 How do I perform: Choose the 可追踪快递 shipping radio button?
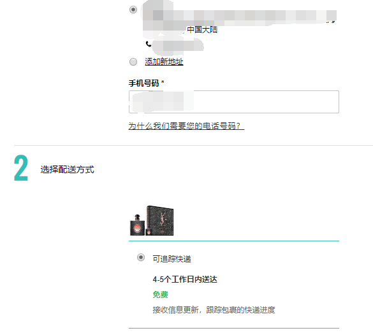(141, 257)
